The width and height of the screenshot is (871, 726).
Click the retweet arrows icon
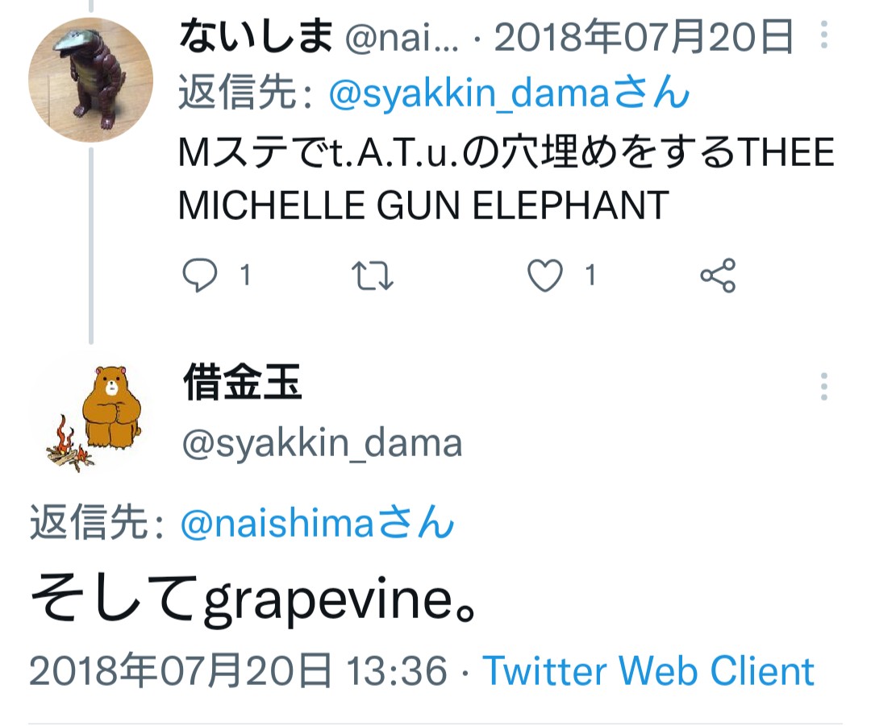click(373, 276)
